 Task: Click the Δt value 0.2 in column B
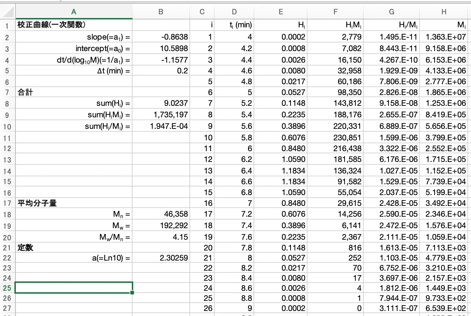click(x=161, y=71)
